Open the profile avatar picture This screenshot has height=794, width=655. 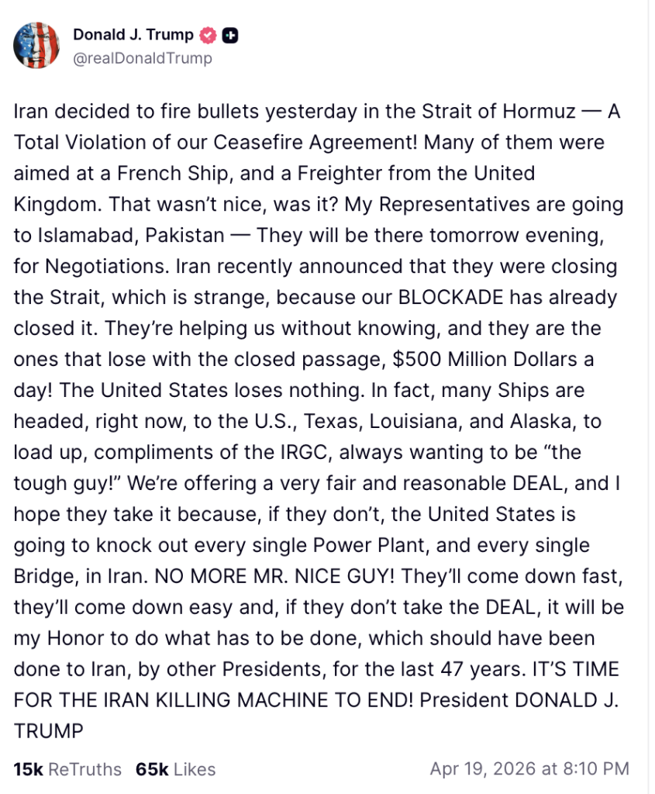36,45
